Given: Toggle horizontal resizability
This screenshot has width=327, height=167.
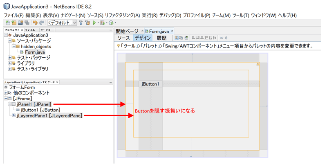Looking at the screenshot, I should click(222, 38).
